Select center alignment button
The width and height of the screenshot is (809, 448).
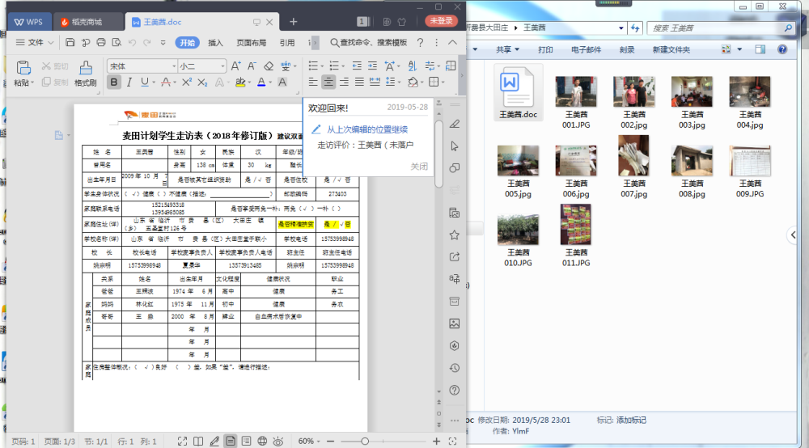328,82
